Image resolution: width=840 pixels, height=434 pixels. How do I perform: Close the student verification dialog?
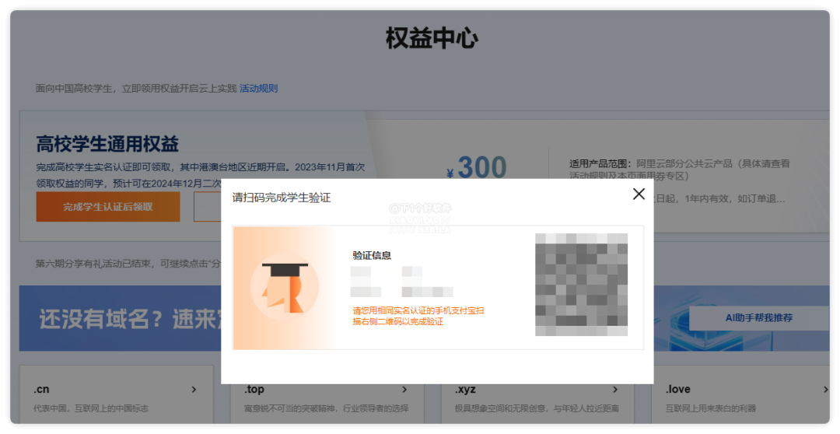[x=639, y=194]
